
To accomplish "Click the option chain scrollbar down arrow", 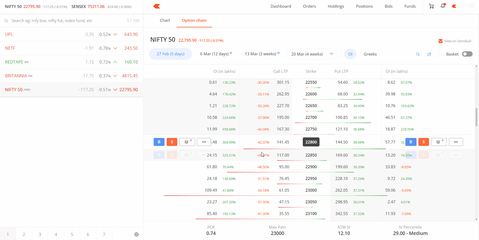I will click(x=476, y=220).
